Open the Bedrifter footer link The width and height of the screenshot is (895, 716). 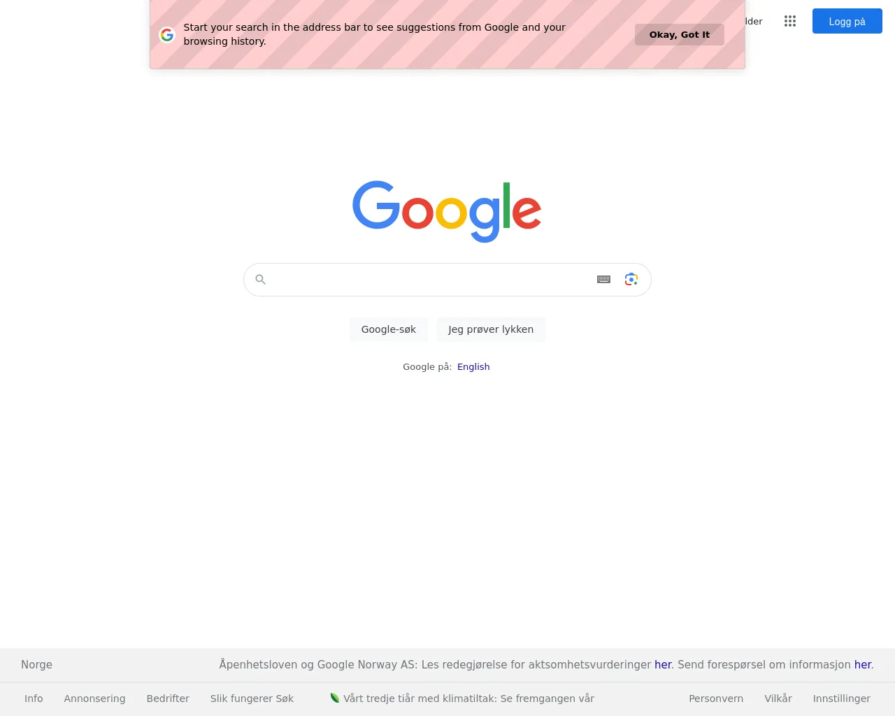[168, 699]
